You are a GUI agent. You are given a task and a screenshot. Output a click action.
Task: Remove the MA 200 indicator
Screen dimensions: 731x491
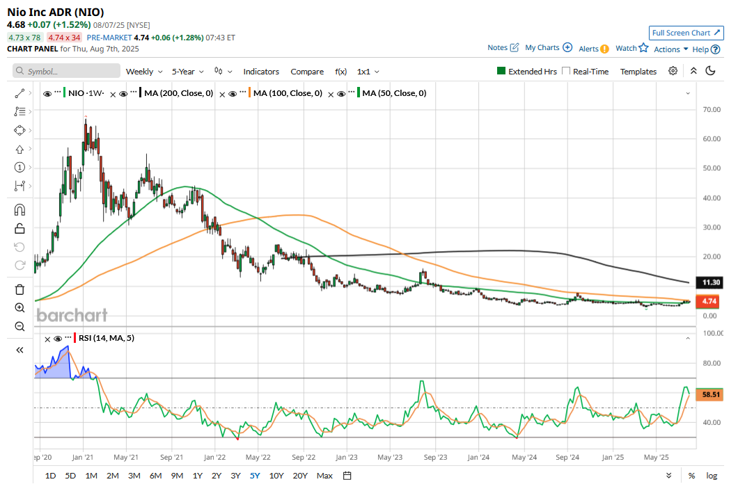coord(113,95)
